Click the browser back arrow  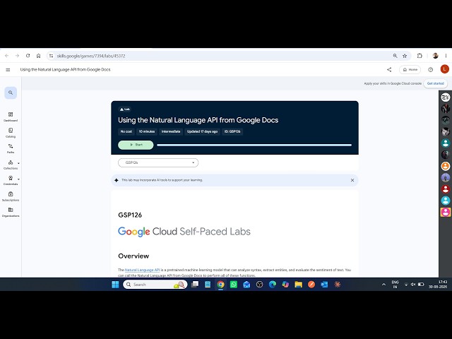(x=7, y=56)
